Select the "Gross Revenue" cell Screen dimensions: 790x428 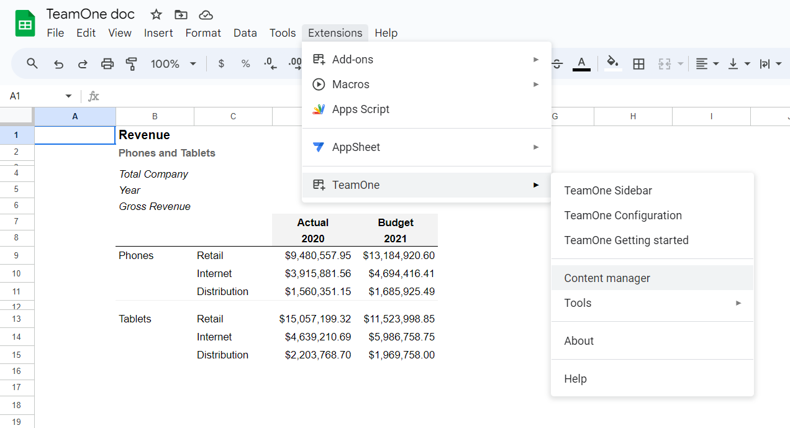pyautogui.click(x=155, y=206)
